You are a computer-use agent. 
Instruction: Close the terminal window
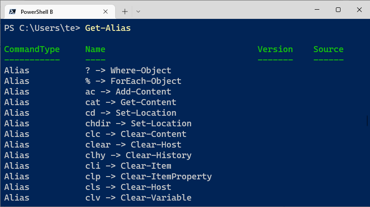(x=359, y=10)
